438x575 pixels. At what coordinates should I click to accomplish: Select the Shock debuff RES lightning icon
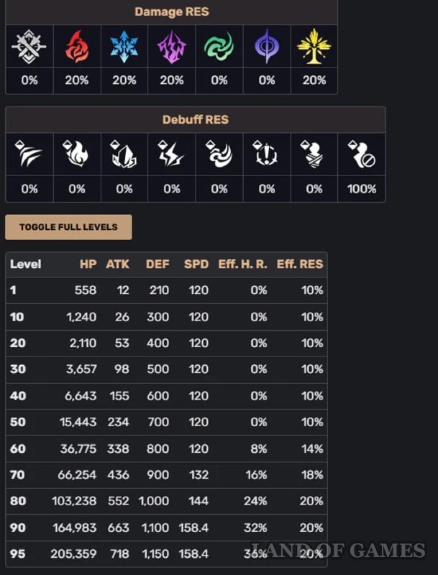click(x=171, y=154)
